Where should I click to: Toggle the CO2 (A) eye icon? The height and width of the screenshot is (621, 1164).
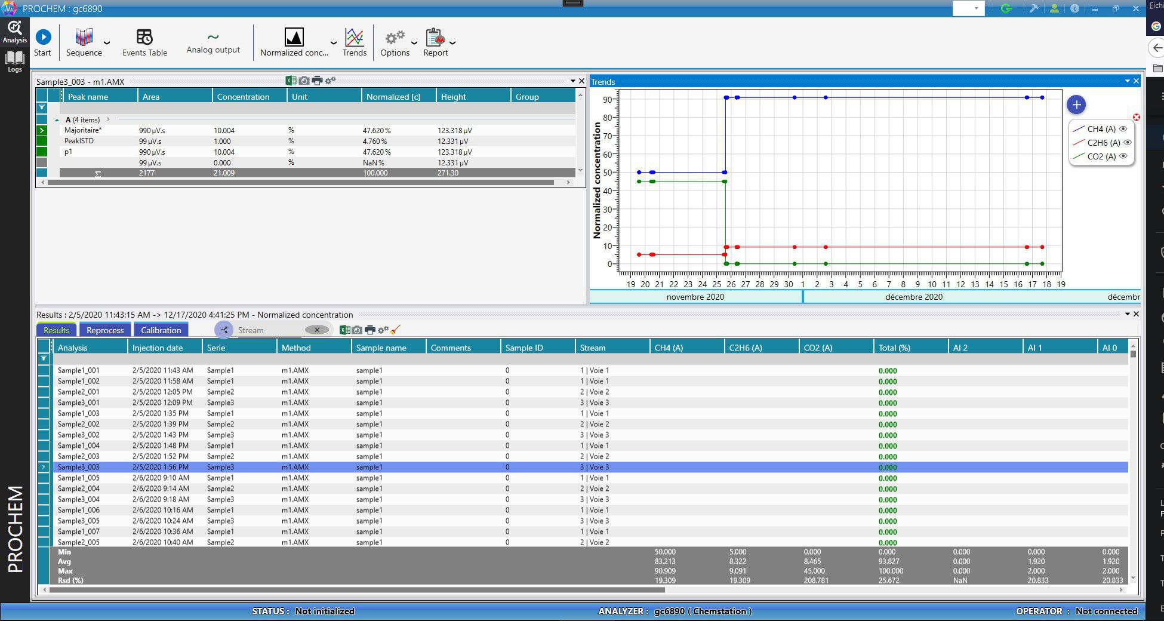click(1122, 156)
